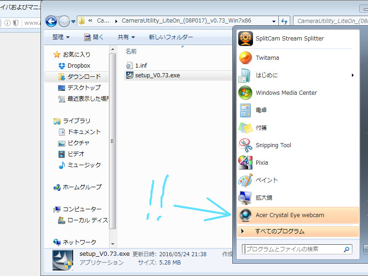Click Ca... breadcrumb segment

[103, 21]
